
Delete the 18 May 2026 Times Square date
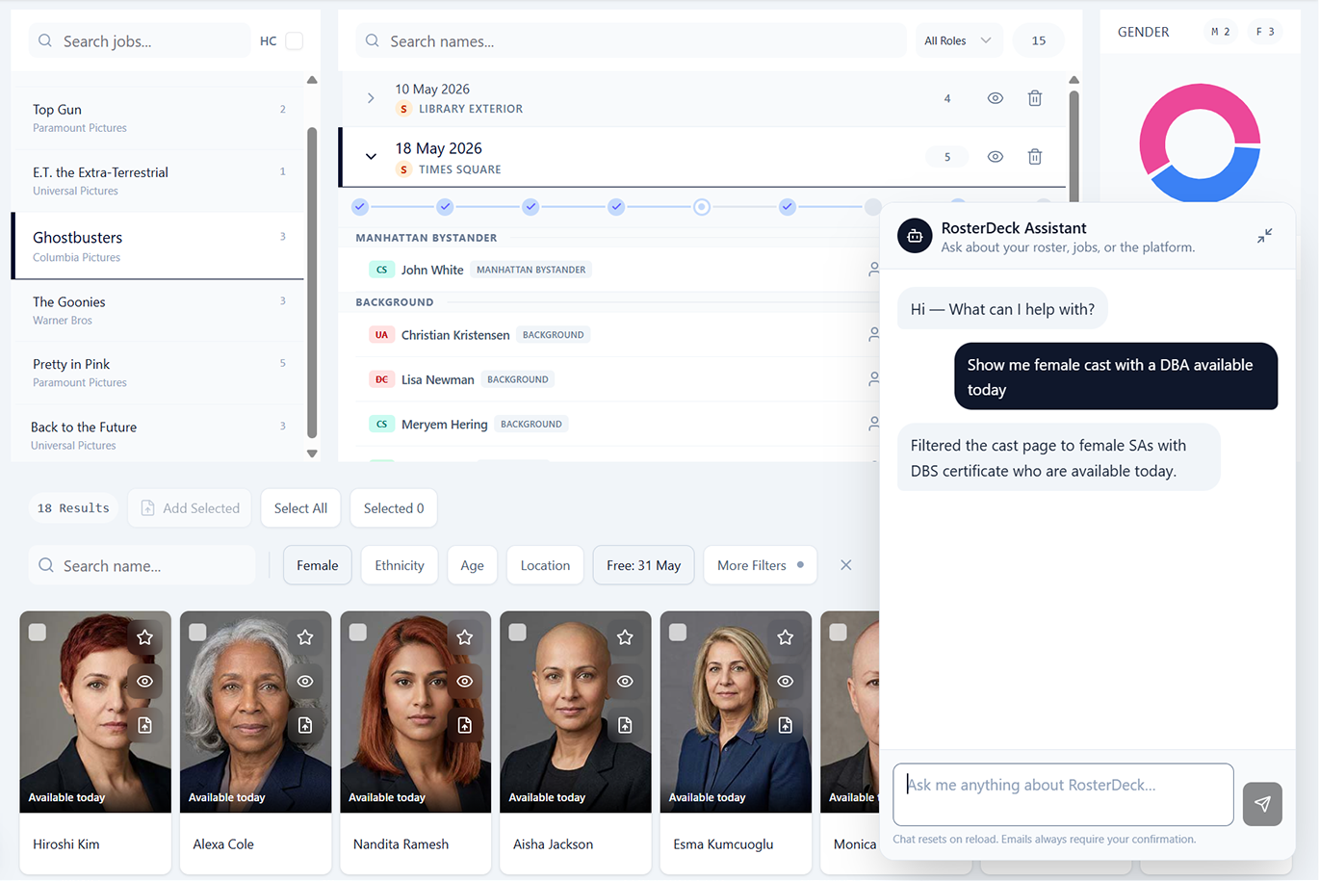(1035, 157)
